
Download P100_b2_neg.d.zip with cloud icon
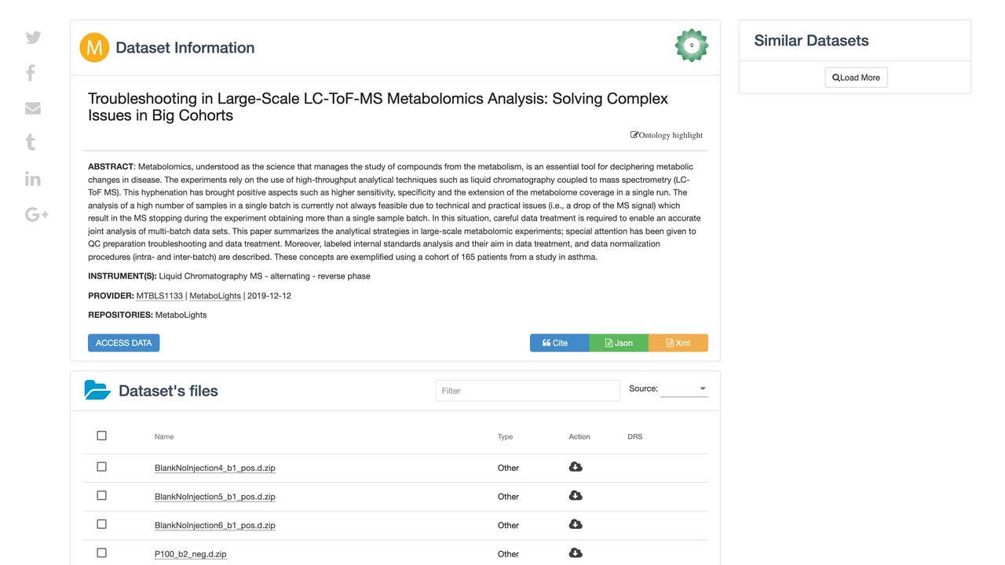576,553
